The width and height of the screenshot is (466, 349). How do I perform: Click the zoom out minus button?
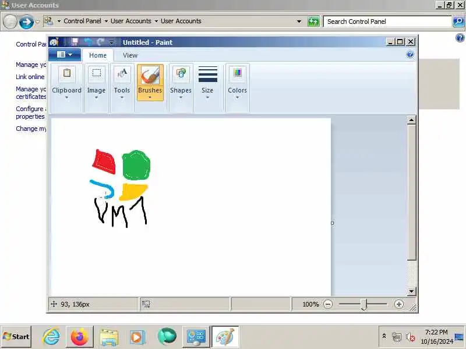tap(328, 304)
